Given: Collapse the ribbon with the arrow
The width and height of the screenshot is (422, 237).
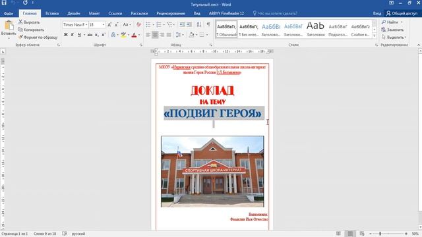Looking at the screenshot, I should point(419,45).
